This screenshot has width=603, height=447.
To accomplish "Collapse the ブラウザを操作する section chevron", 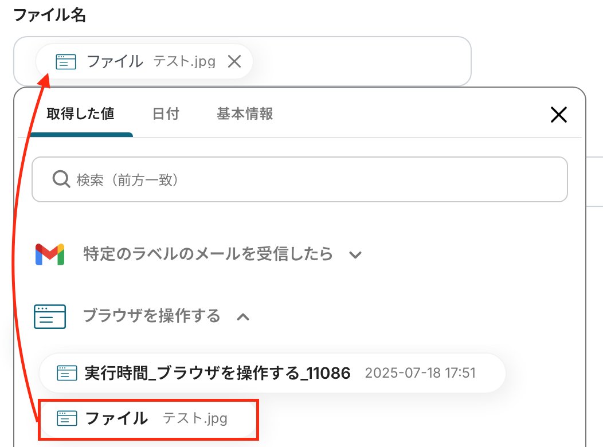I will click(x=243, y=317).
